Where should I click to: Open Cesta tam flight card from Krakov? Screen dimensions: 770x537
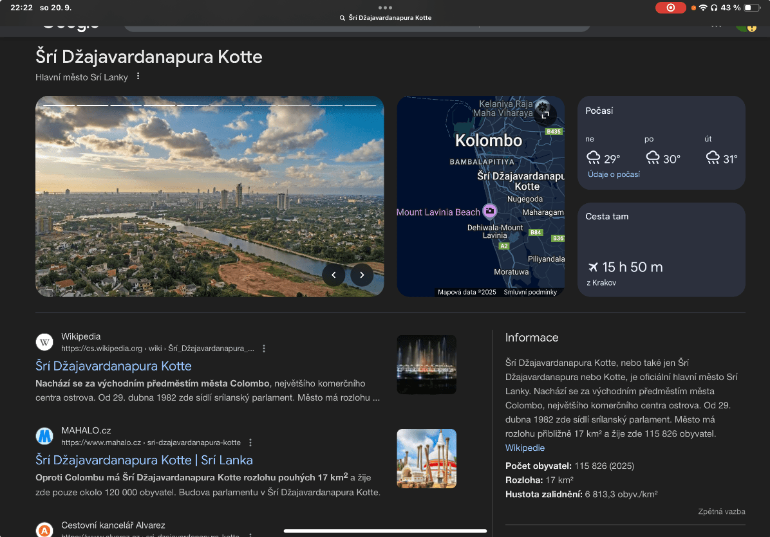661,250
